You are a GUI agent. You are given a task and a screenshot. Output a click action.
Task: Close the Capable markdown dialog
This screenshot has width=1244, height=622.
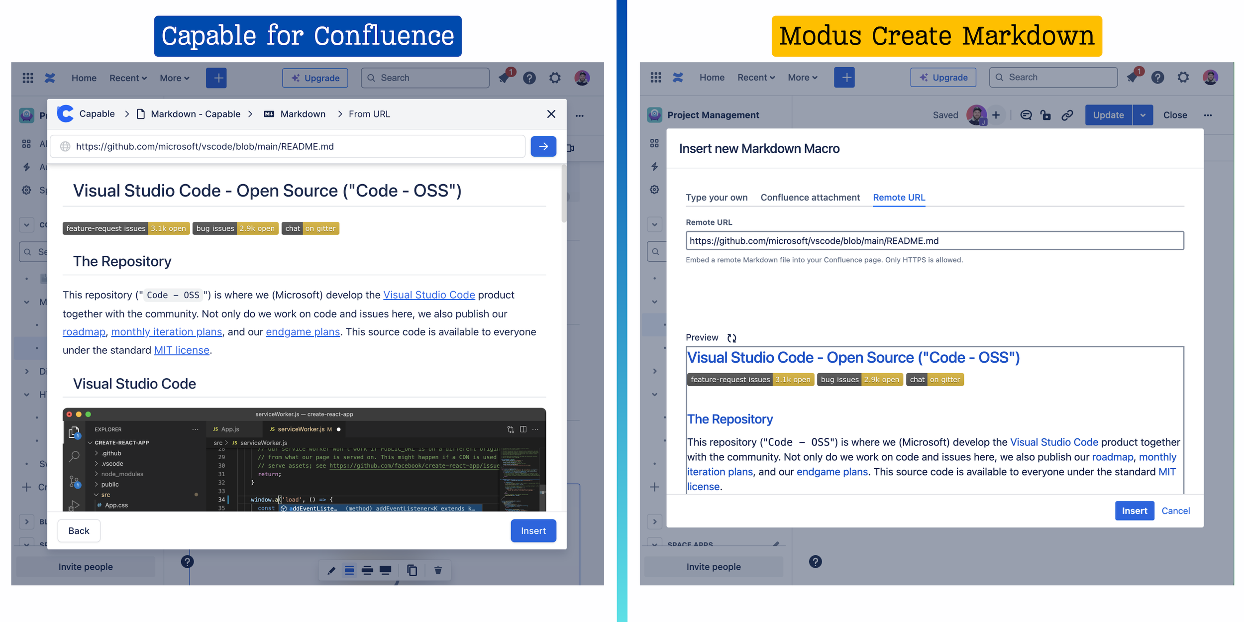pyautogui.click(x=551, y=114)
